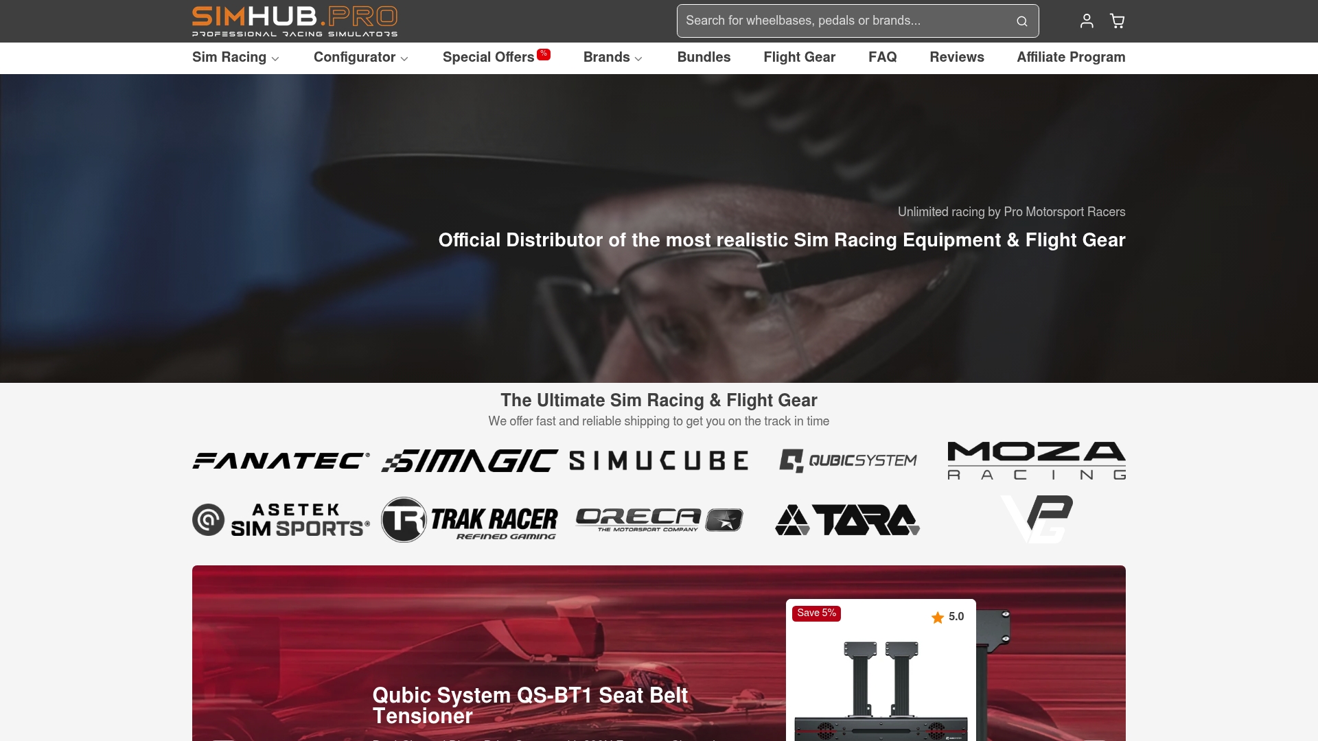The width and height of the screenshot is (1318, 741).
Task: Click the Asetek SimSports brand logo
Action: 281,519
